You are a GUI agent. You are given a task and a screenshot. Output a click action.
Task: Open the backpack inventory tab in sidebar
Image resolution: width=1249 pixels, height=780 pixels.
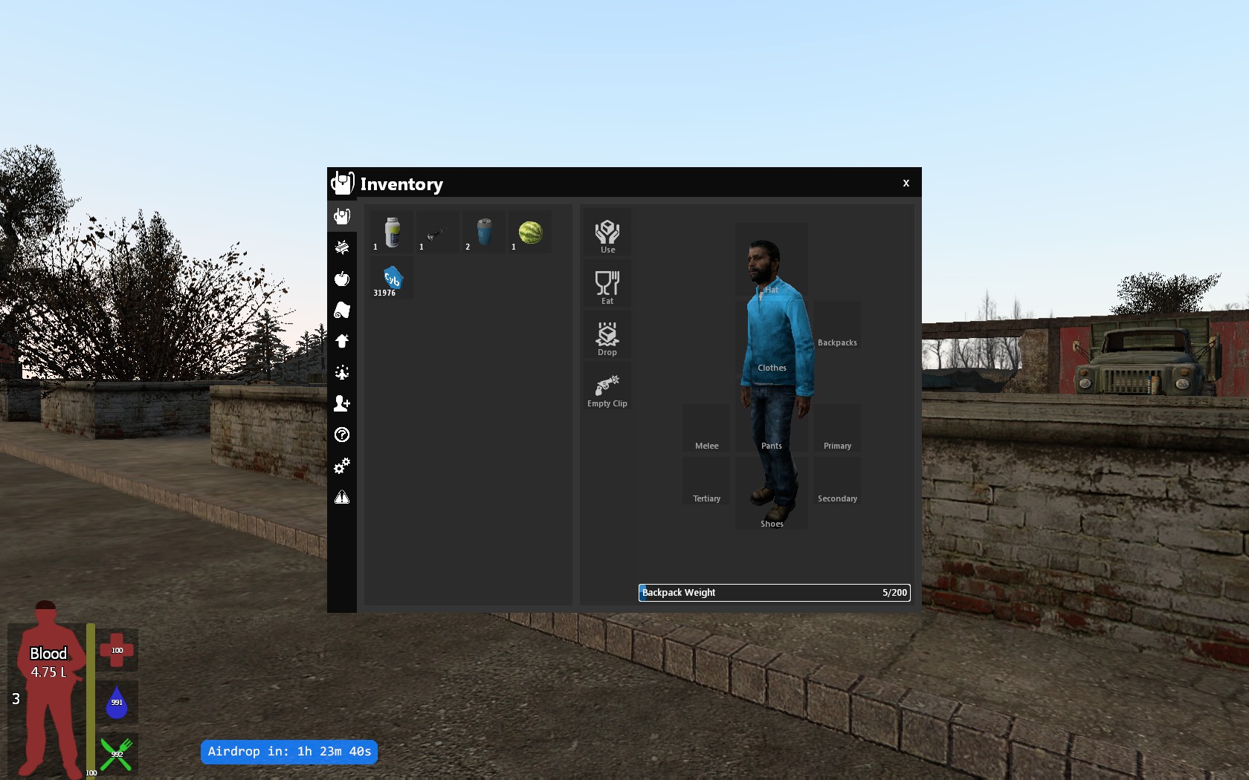coord(342,216)
